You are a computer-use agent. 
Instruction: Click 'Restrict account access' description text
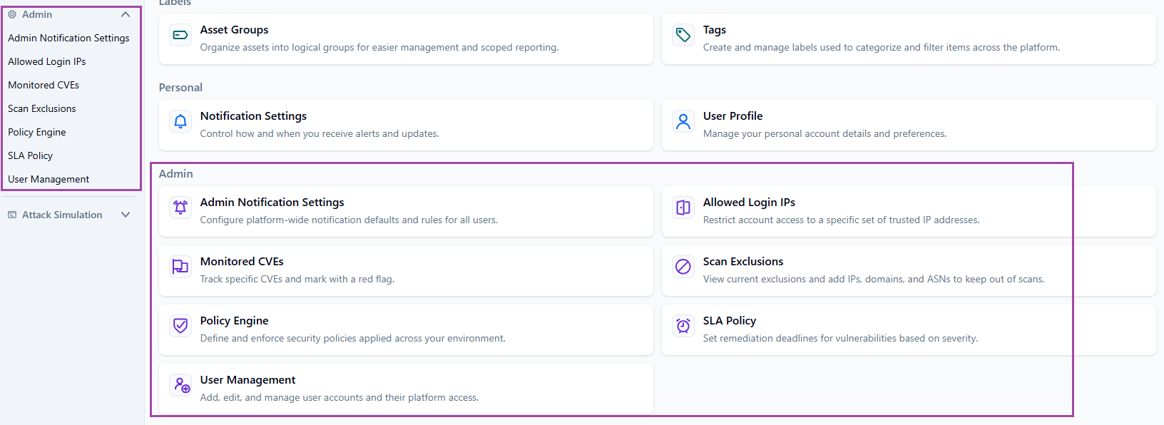click(x=841, y=220)
